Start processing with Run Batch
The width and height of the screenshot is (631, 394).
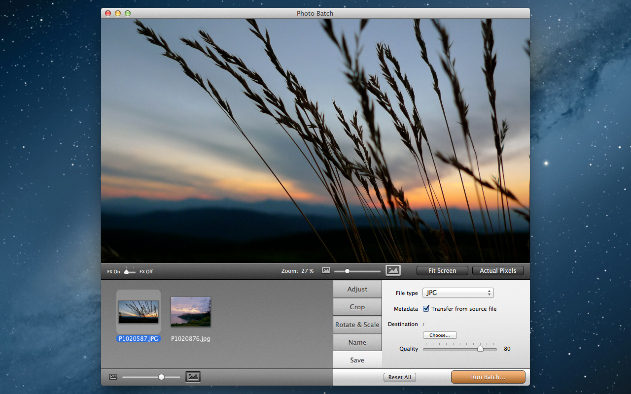488,377
